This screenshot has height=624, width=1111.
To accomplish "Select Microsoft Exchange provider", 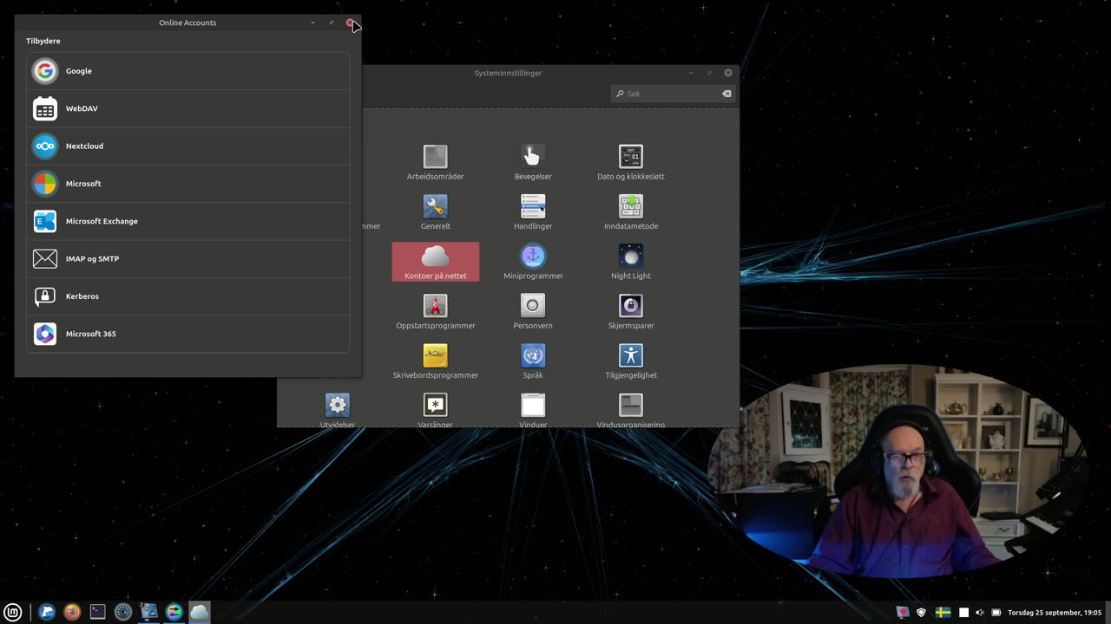I will (x=188, y=221).
